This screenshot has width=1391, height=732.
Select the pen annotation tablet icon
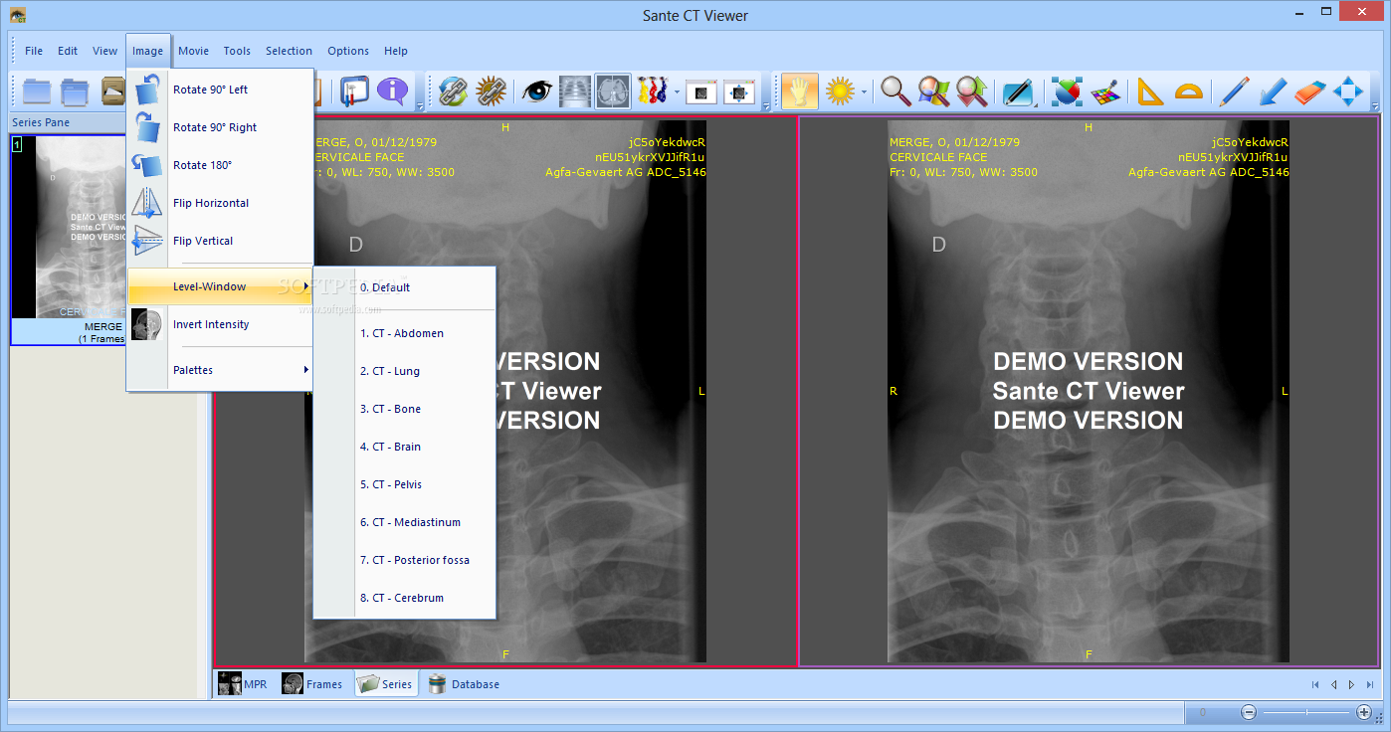1018,91
